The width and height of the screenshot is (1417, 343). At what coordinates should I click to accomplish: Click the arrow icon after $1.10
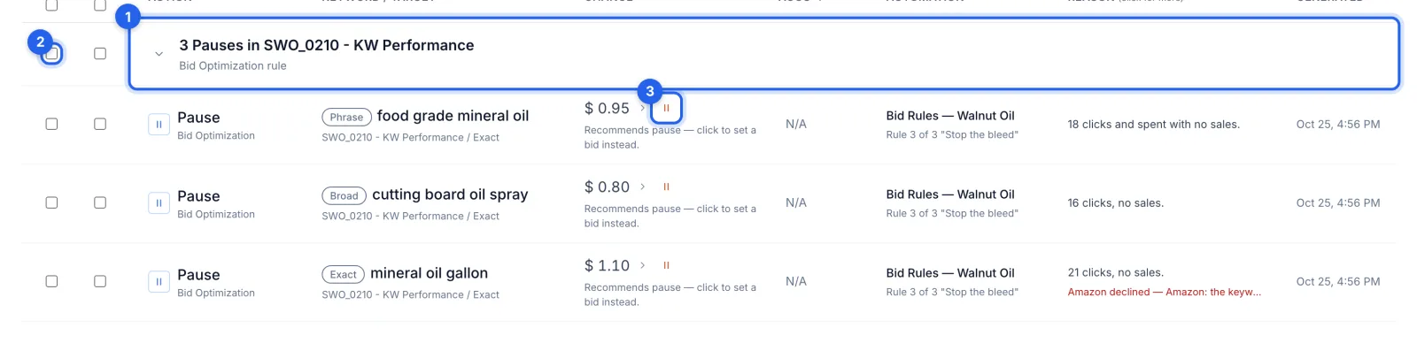(x=642, y=266)
